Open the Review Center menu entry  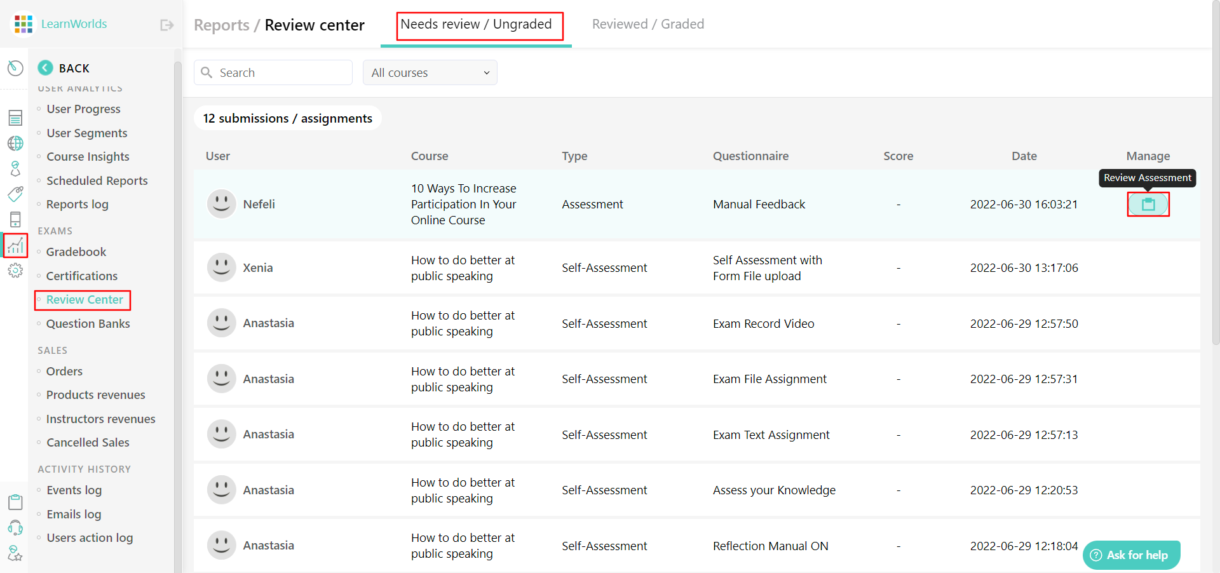(x=84, y=299)
